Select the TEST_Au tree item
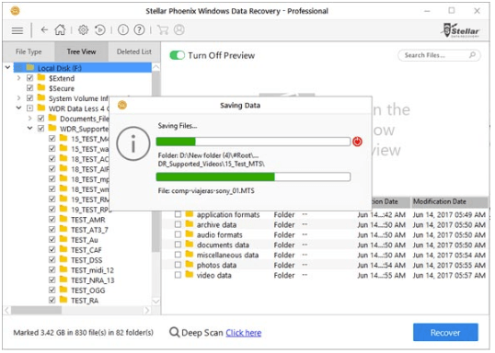This screenshot has height=353, width=495. 85,240
